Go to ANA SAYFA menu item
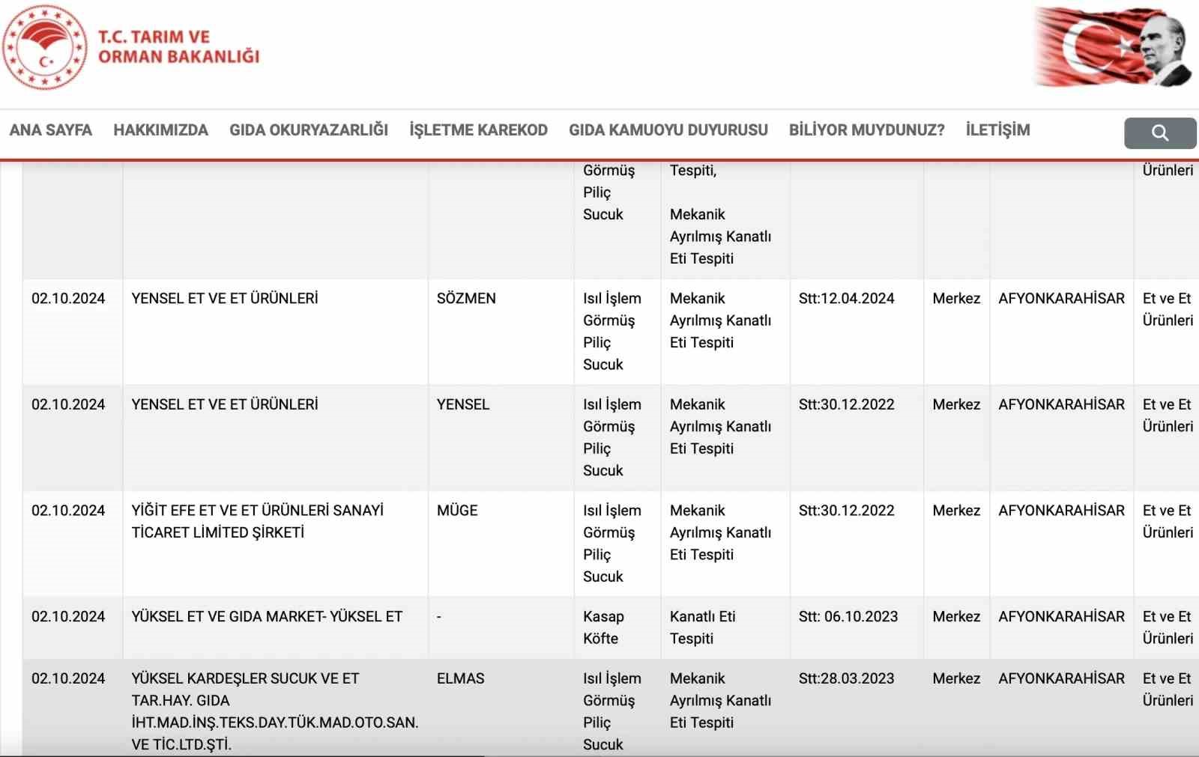1199x757 pixels. click(50, 130)
